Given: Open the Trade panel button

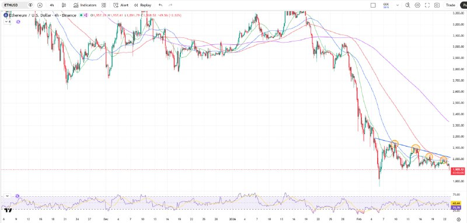Looking at the screenshot, I should tap(450, 5).
